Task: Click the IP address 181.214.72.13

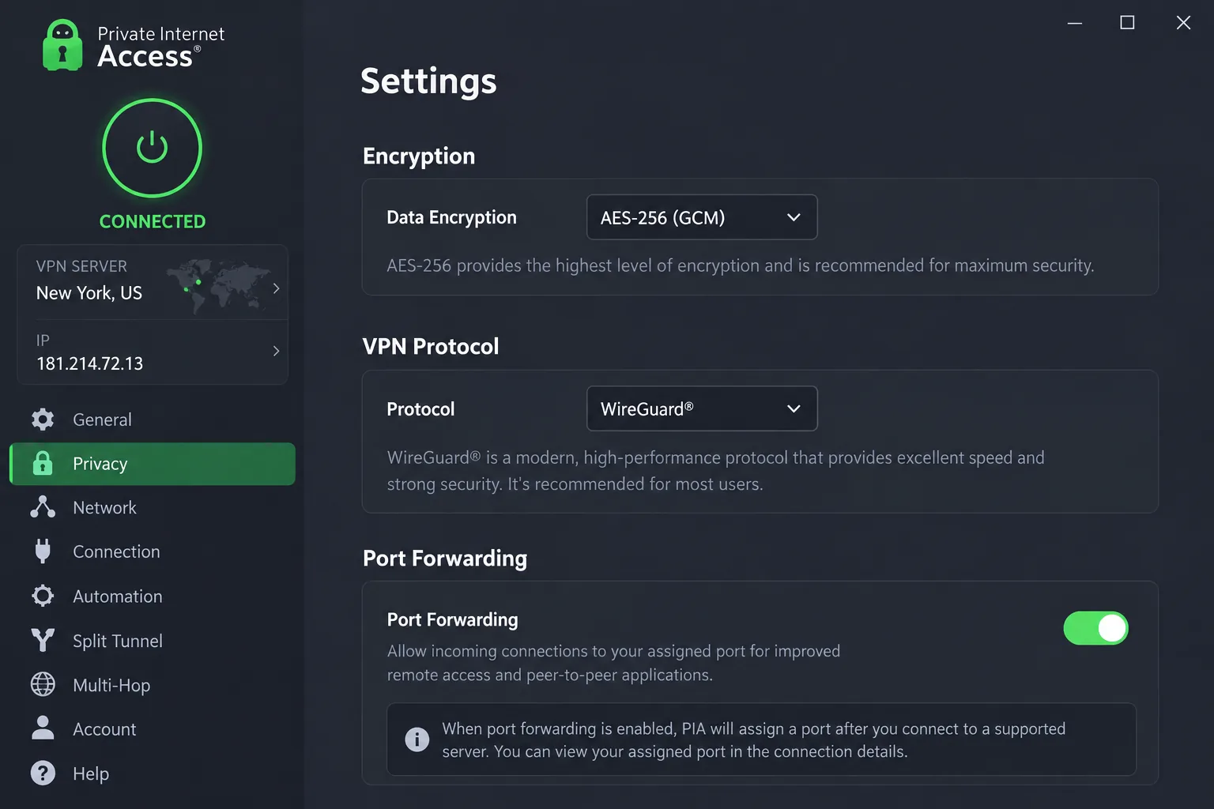Action: click(x=90, y=363)
